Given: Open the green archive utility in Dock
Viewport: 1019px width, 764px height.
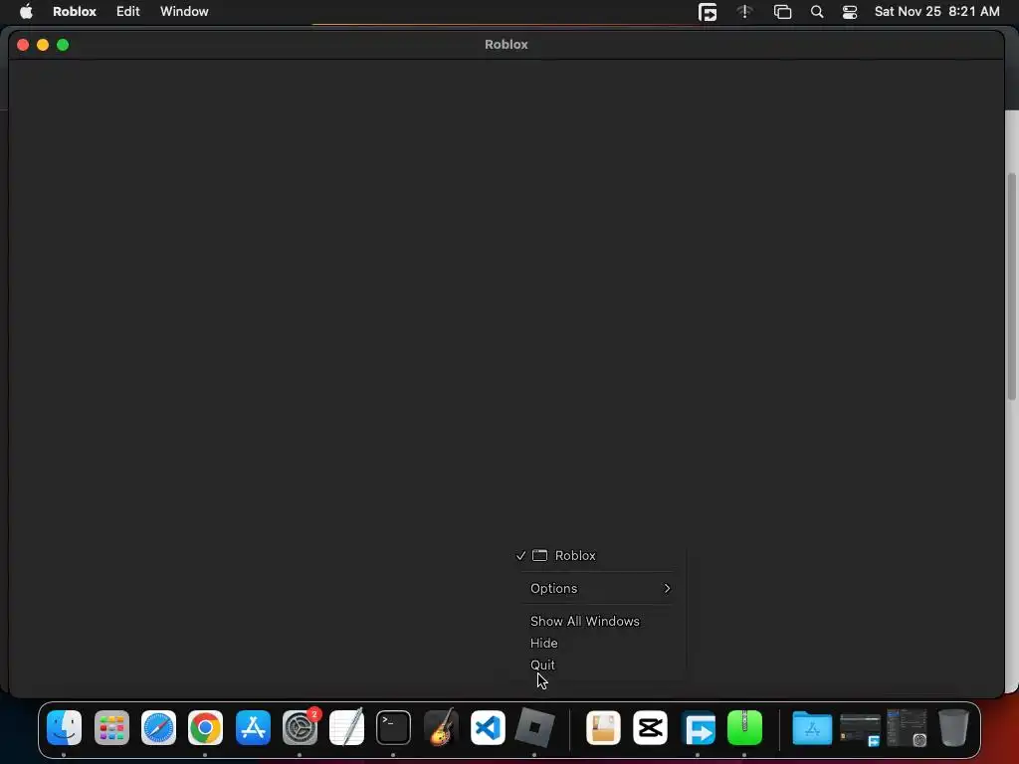Looking at the screenshot, I should (x=744, y=727).
